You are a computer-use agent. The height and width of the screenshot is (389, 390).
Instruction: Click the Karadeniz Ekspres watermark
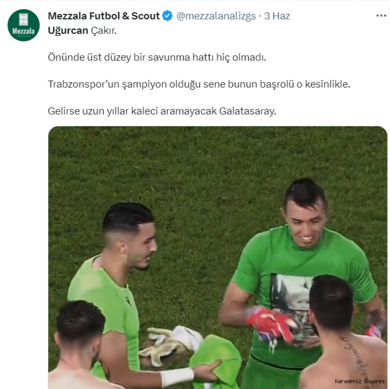point(360,381)
